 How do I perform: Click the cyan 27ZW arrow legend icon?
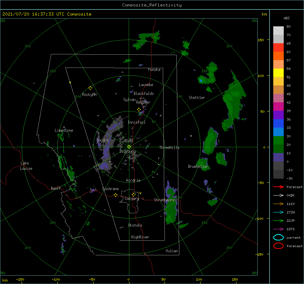278,212
